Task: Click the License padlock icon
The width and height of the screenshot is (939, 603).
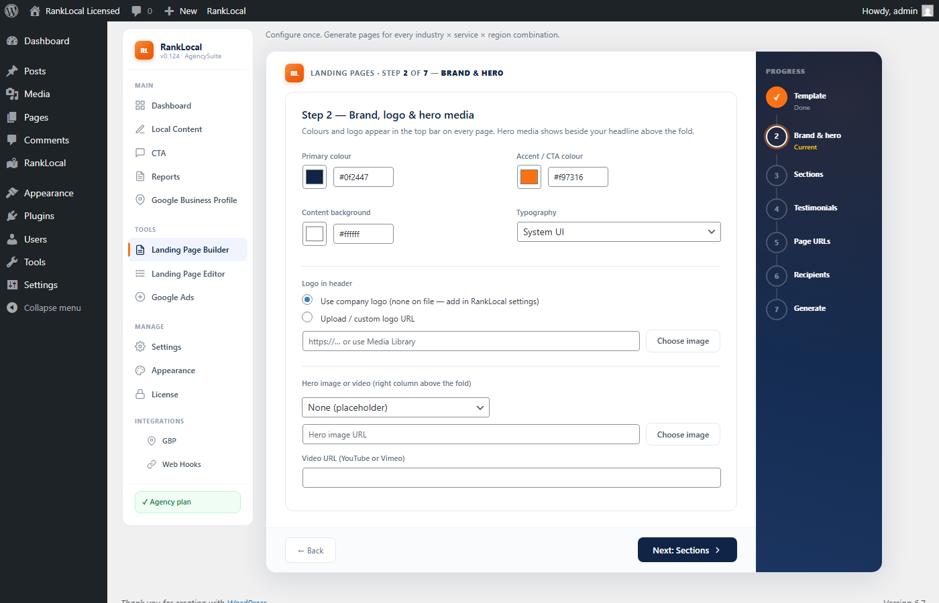Action: tap(140, 394)
